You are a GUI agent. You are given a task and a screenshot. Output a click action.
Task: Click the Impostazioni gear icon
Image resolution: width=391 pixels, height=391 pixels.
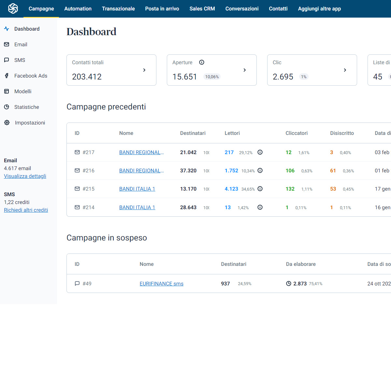click(x=7, y=123)
